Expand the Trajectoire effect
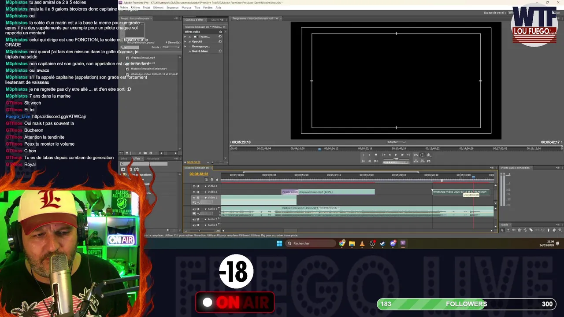564x317 pixels. tap(185, 37)
